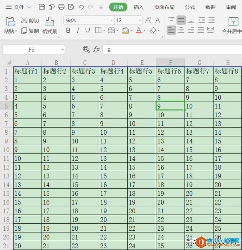The width and height of the screenshot is (242, 250).
Task: Select column A header
Action: point(27,62)
